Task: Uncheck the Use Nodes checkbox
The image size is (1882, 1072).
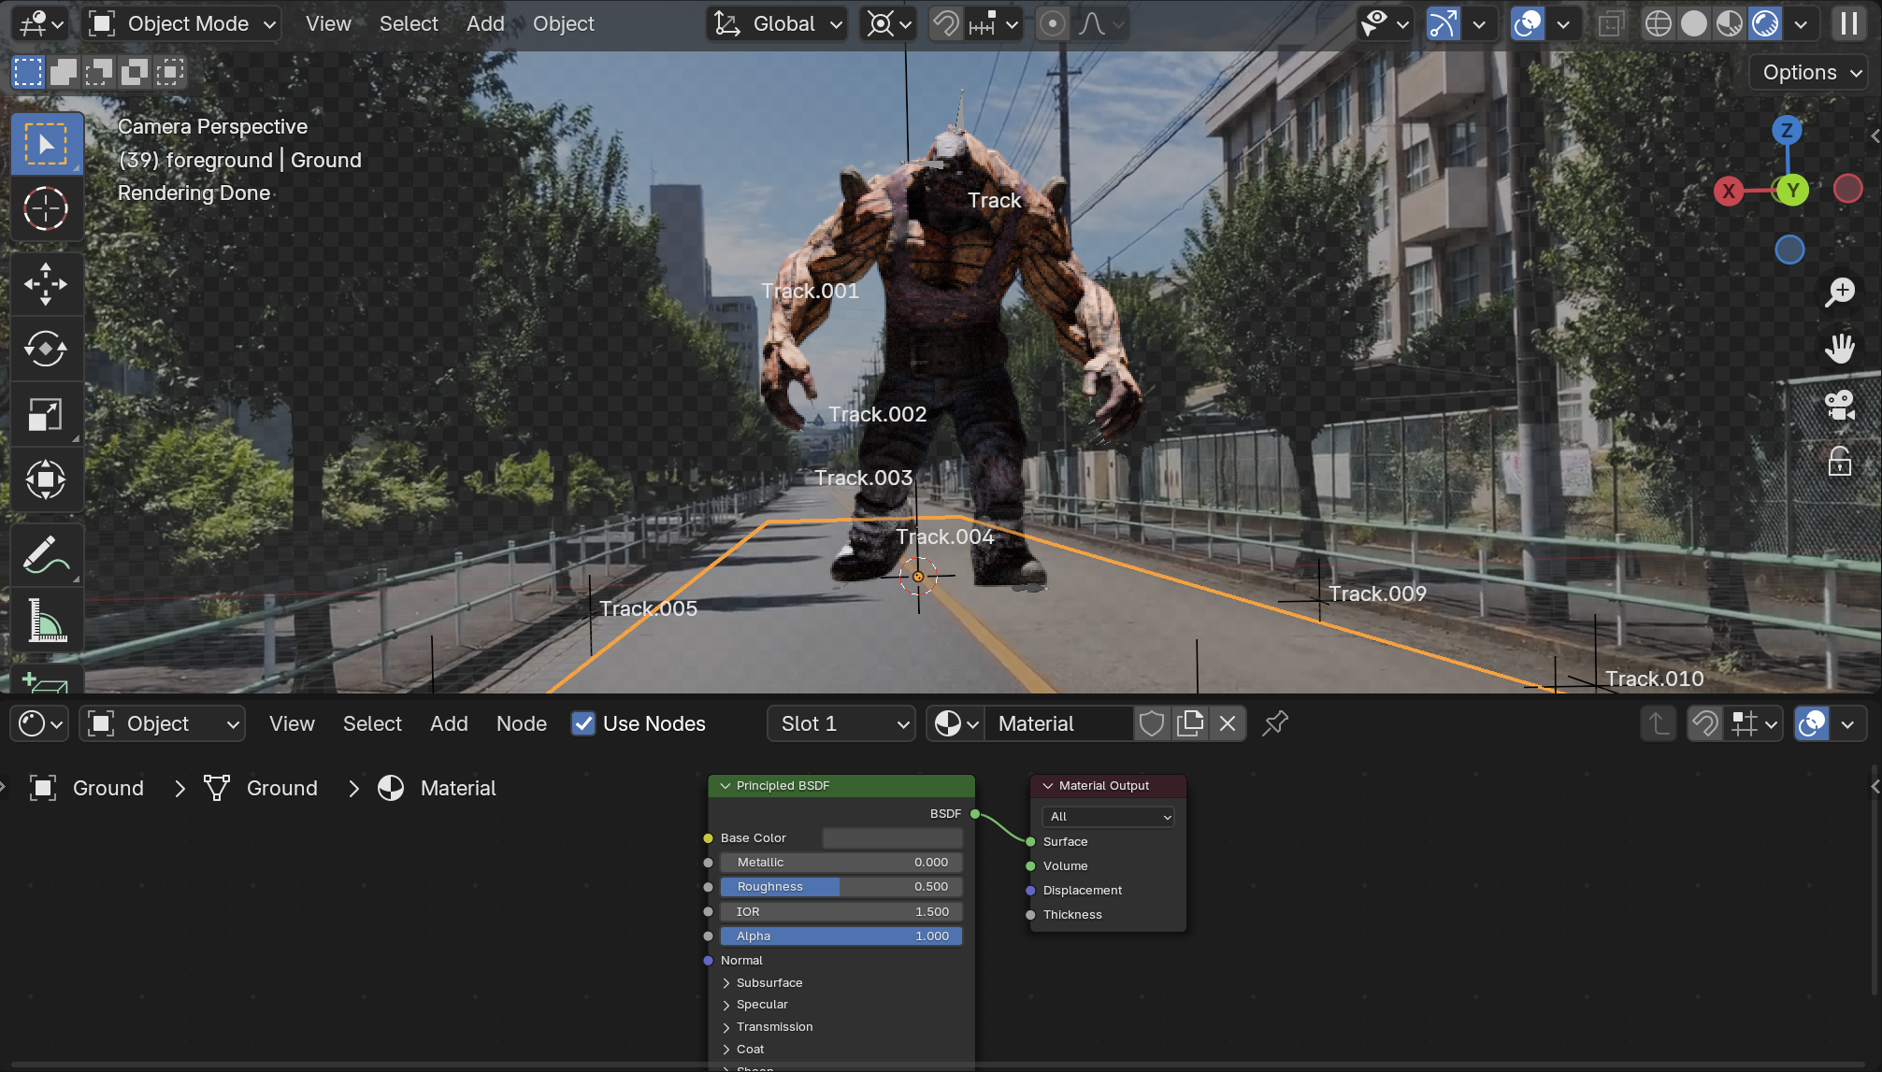Action: [x=583, y=723]
